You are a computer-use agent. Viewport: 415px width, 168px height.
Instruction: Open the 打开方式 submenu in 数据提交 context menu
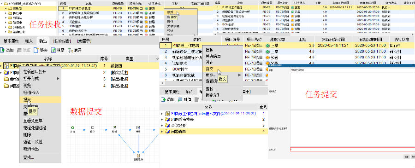tap(41, 78)
